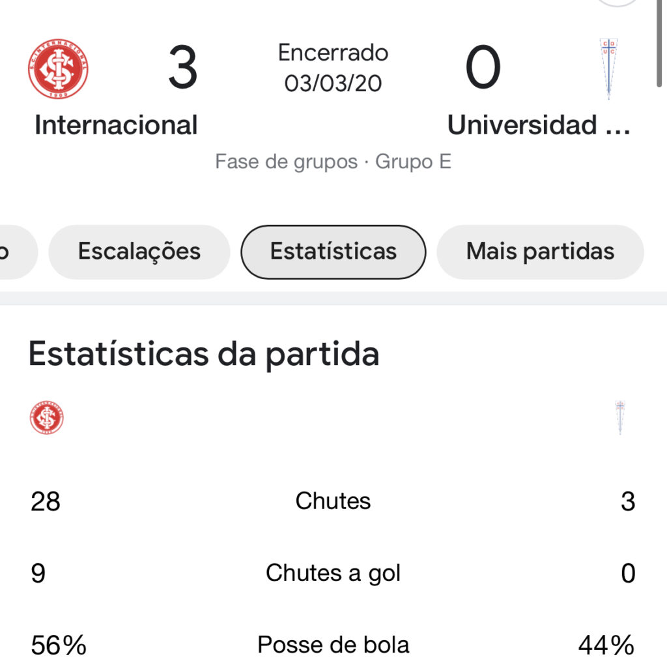This screenshot has height=663, width=667.
Task: Tap the small Universidad Católica logo above statistics
Action: 620,418
